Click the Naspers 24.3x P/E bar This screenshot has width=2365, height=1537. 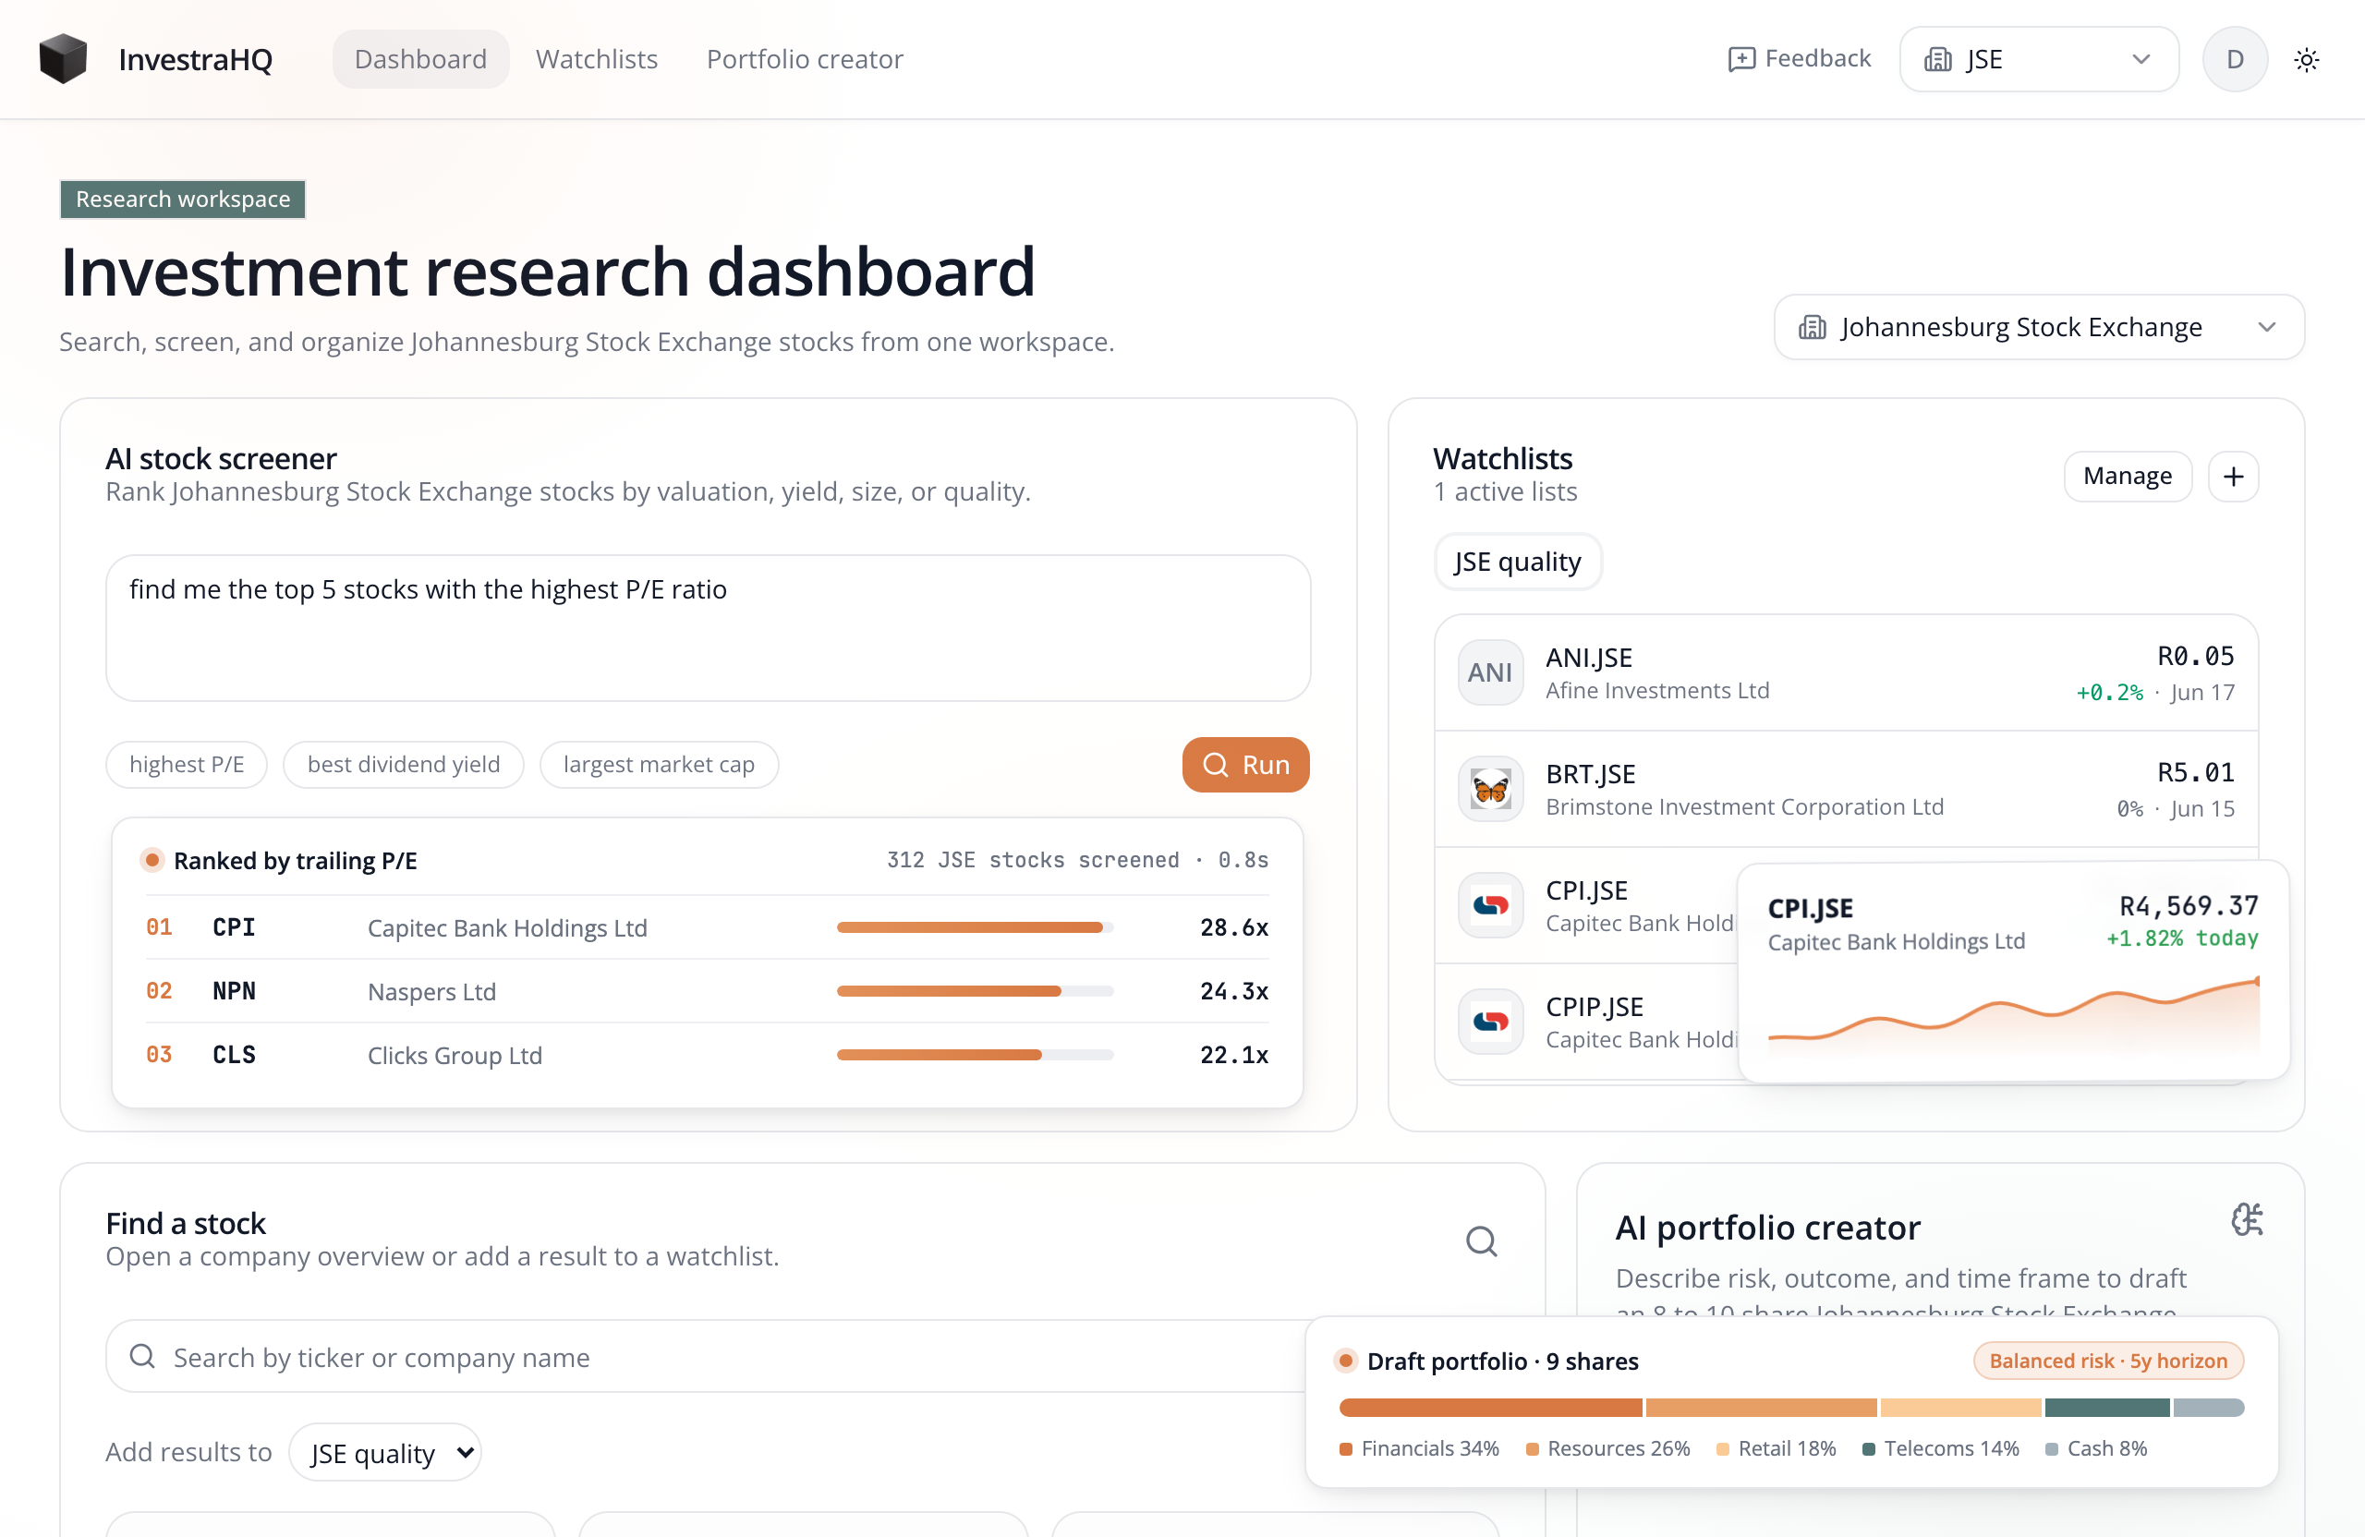pyautogui.click(x=975, y=991)
